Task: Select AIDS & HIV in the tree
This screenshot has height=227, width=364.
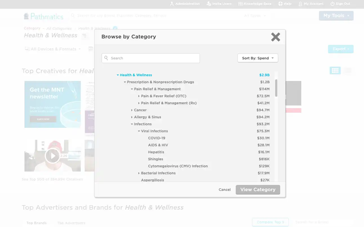Action: tap(158, 145)
